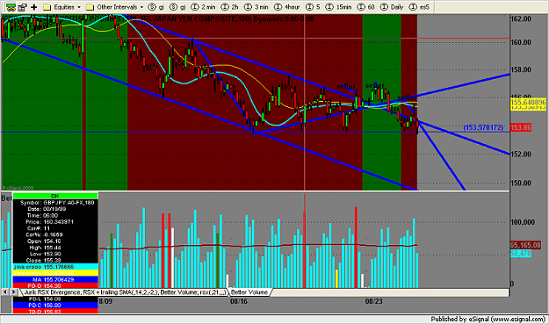
Task: Click the 08/23 date axis label
Action: point(373,301)
